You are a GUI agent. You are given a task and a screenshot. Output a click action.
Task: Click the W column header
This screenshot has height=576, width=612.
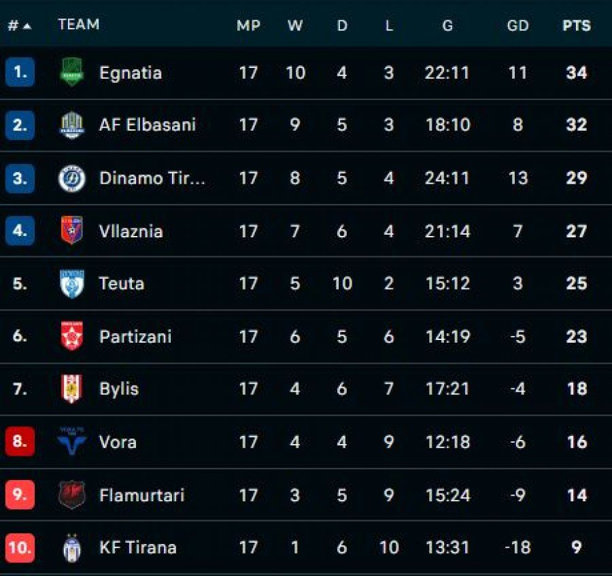pyautogui.click(x=294, y=26)
